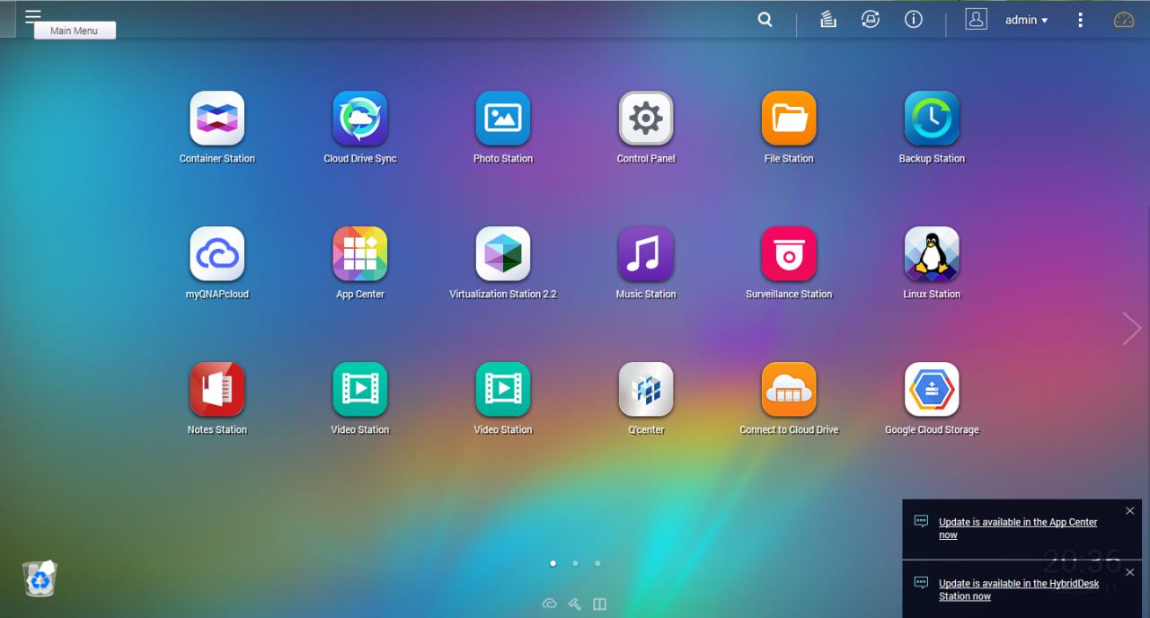Launch Music Station

[646, 254]
